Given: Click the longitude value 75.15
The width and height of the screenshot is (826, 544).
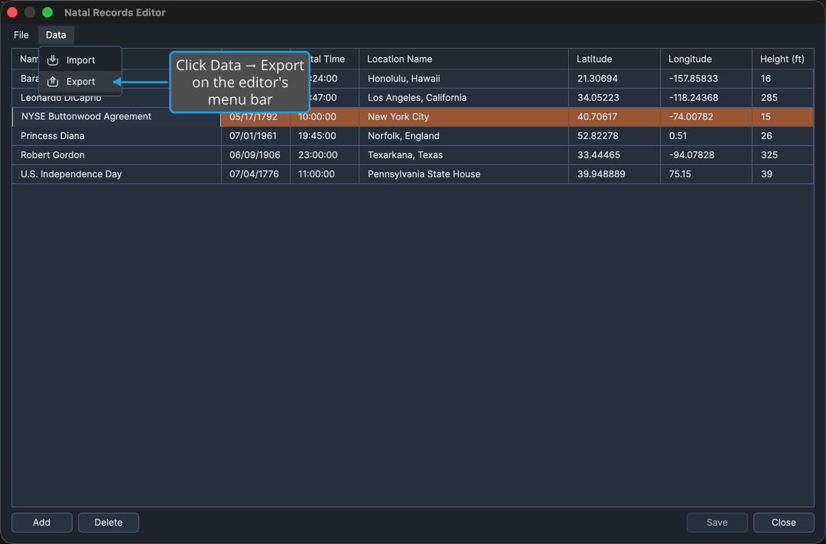Looking at the screenshot, I should point(706,174).
